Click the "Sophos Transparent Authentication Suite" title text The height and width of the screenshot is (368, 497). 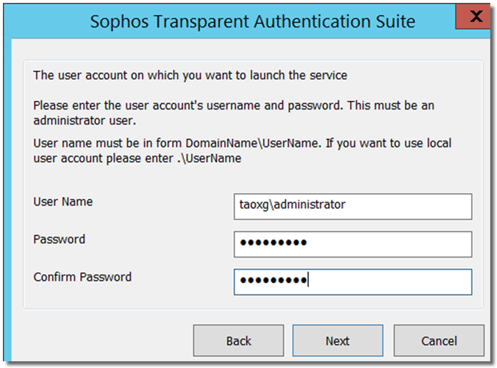pos(253,22)
